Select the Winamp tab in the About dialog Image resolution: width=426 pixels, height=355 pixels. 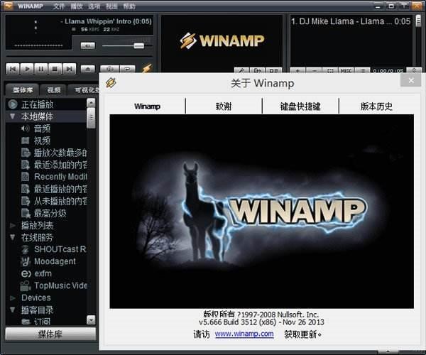point(147,106)
